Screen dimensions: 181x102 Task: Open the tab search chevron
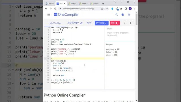tap(115, 2)
